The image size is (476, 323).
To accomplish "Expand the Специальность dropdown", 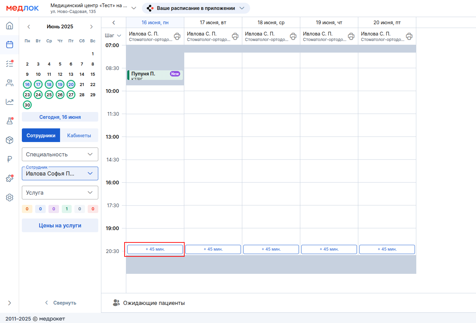I will tap(60, 154).
